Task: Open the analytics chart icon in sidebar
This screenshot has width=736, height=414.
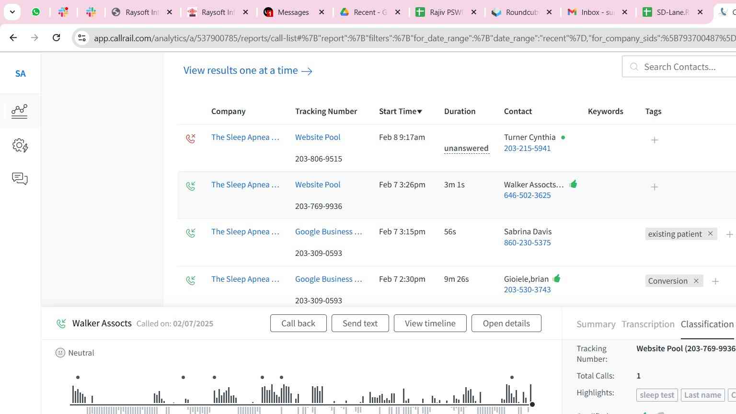Action: click(x=19, y=111)
